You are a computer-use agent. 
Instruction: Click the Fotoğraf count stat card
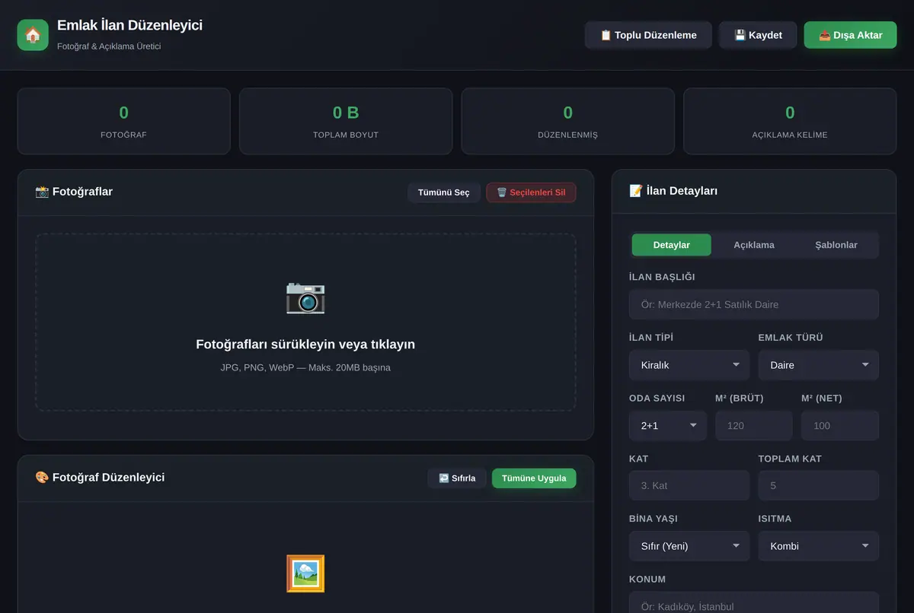123,122
